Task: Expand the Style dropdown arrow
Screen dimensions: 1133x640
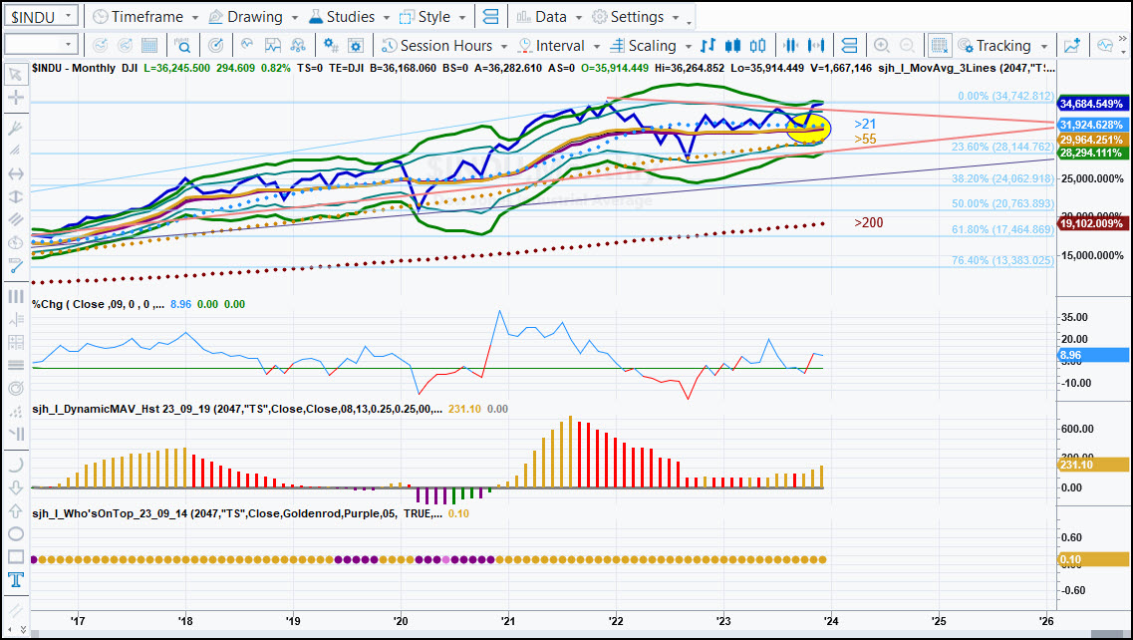Action: click(461, 17)
